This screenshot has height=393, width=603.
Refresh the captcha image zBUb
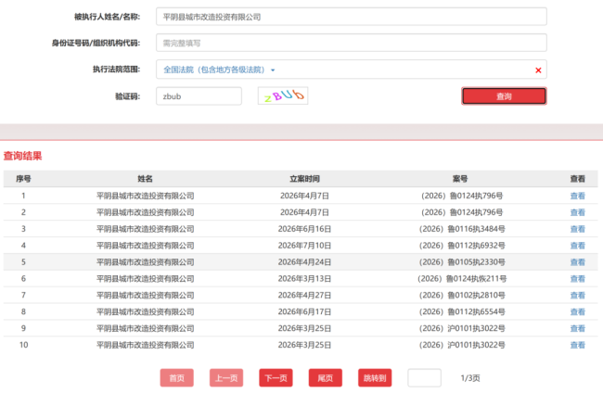pos(283,95)
